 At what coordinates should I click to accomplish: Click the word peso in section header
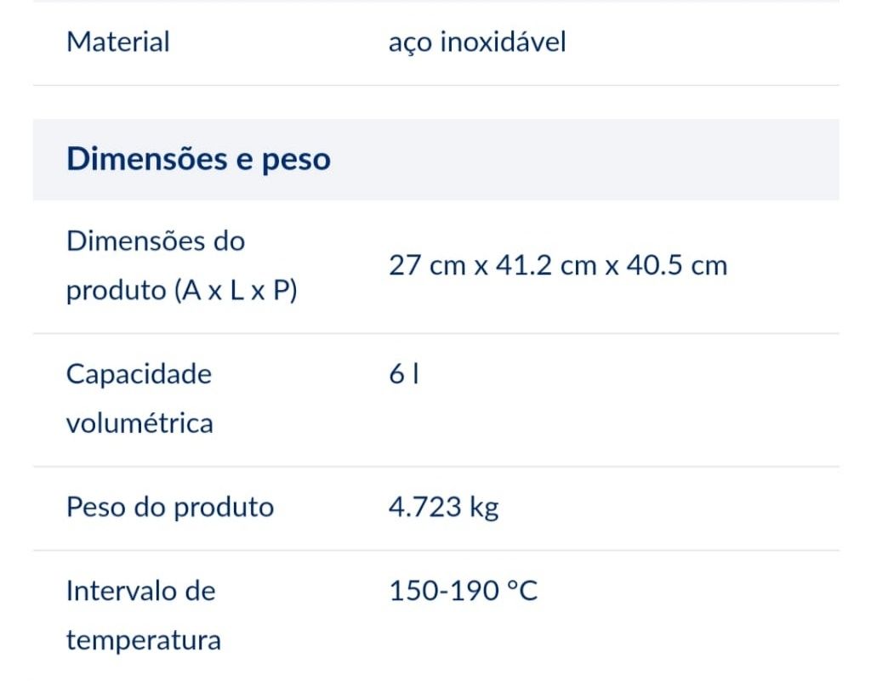click(x=296, y=161)
